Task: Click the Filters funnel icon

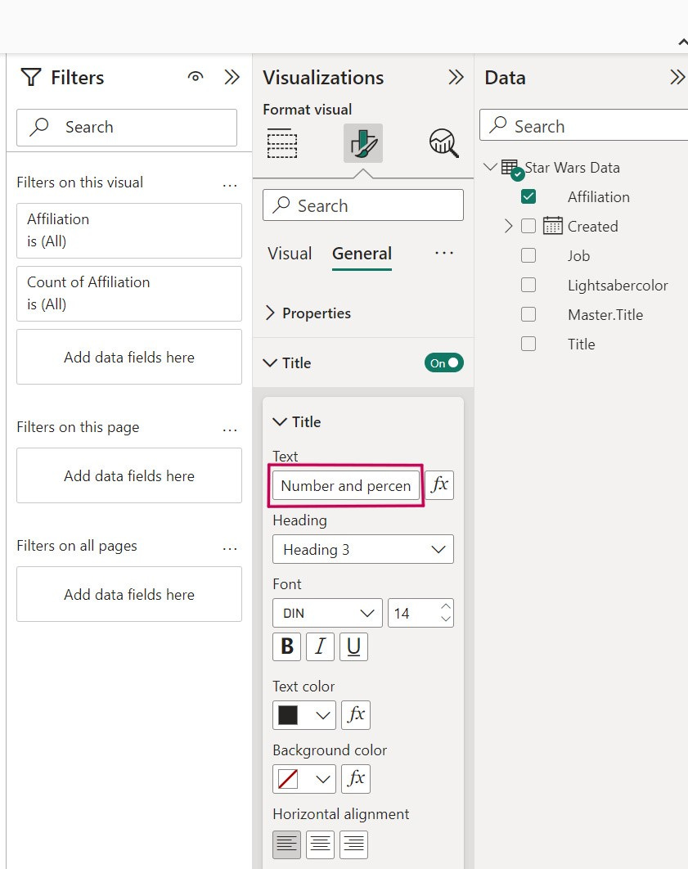Action: point(31,77)
